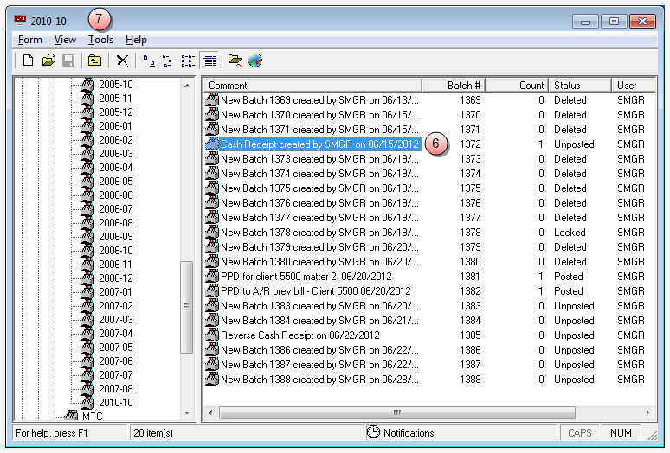This screenshot has height=453, width=670.
Task: Open the Tools menu
Action: tap(100, 40)
